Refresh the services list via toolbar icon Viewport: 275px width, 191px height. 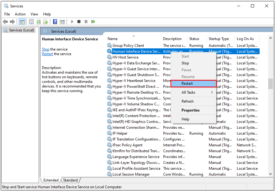pos(39,22)
